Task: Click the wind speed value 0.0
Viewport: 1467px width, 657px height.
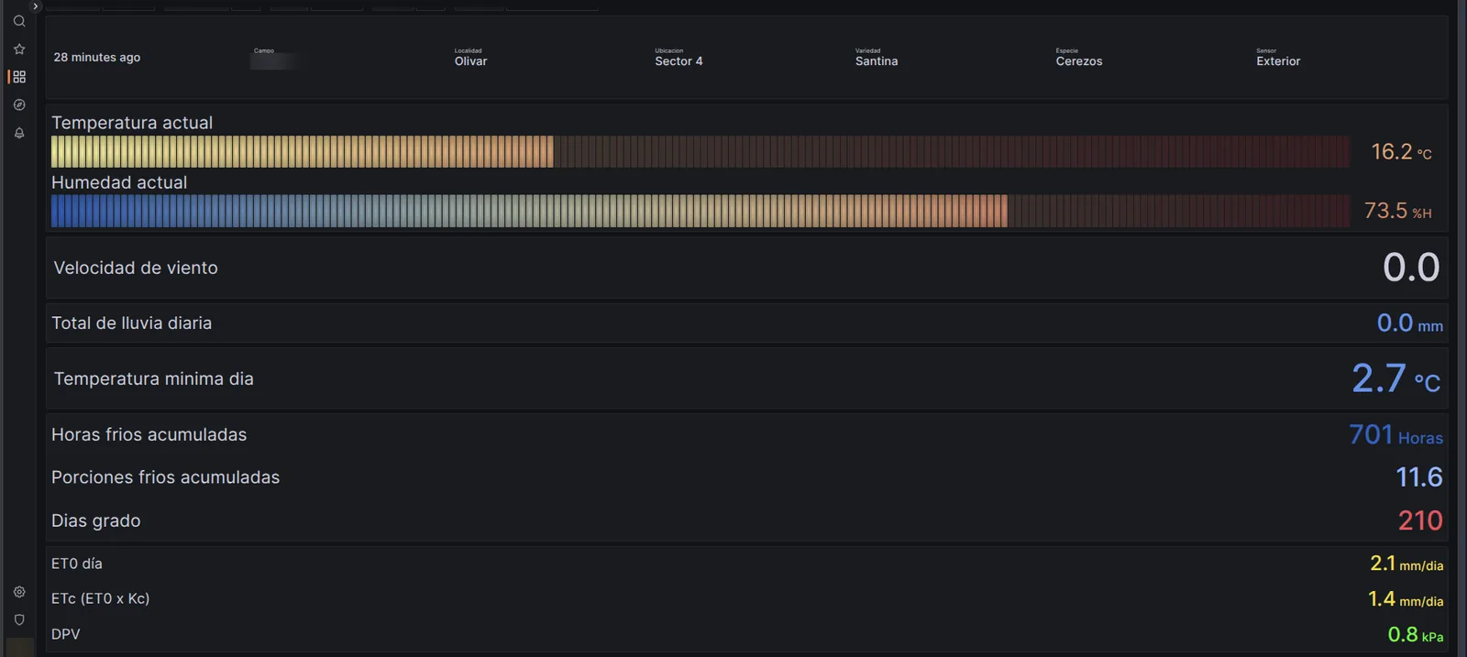Action: pos(1411,268)
